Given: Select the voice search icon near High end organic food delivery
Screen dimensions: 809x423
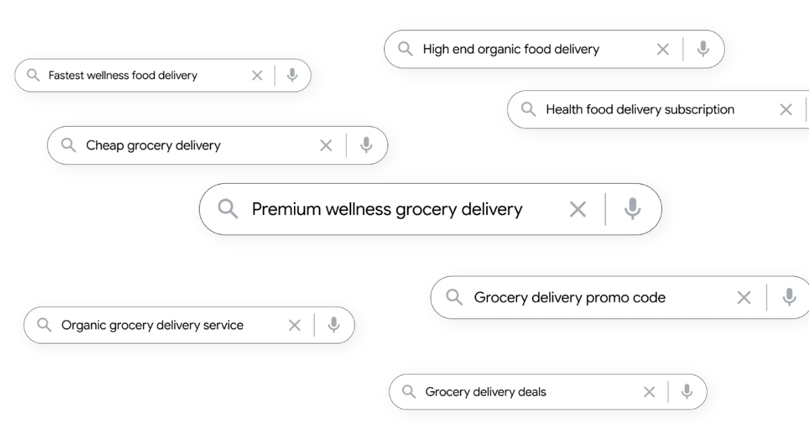Looking at the screenshot, I should 703,48.
